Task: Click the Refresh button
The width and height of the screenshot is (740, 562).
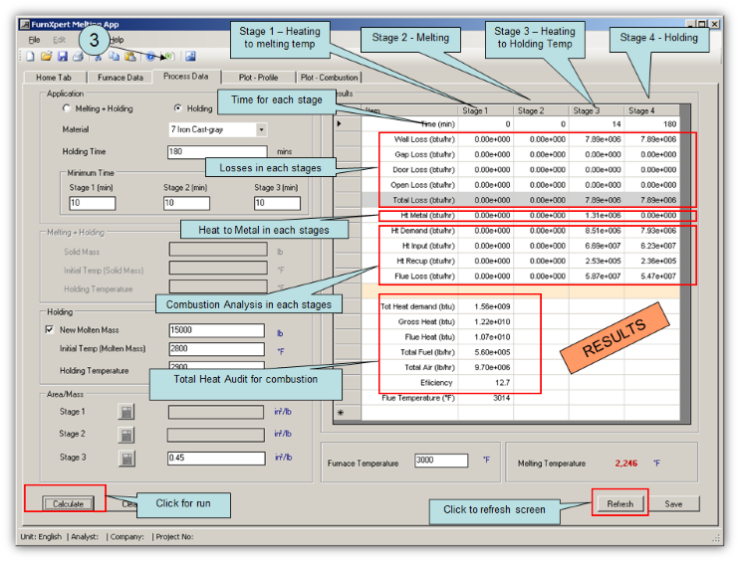Action: pos(619,503)
